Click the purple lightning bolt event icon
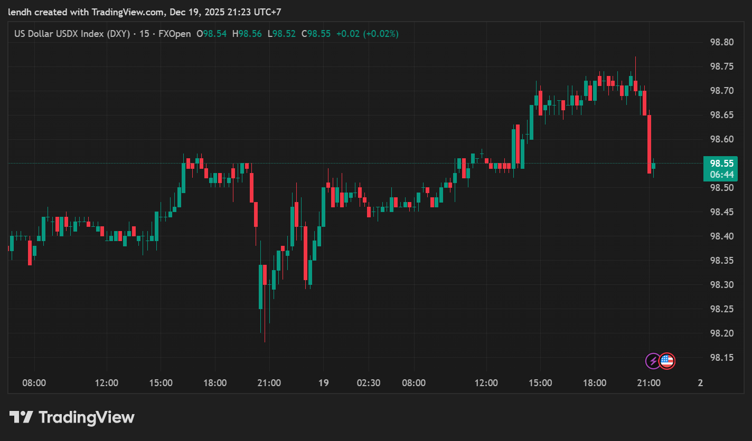This screenshot has height=441, width=752. (x=653, y=361)
